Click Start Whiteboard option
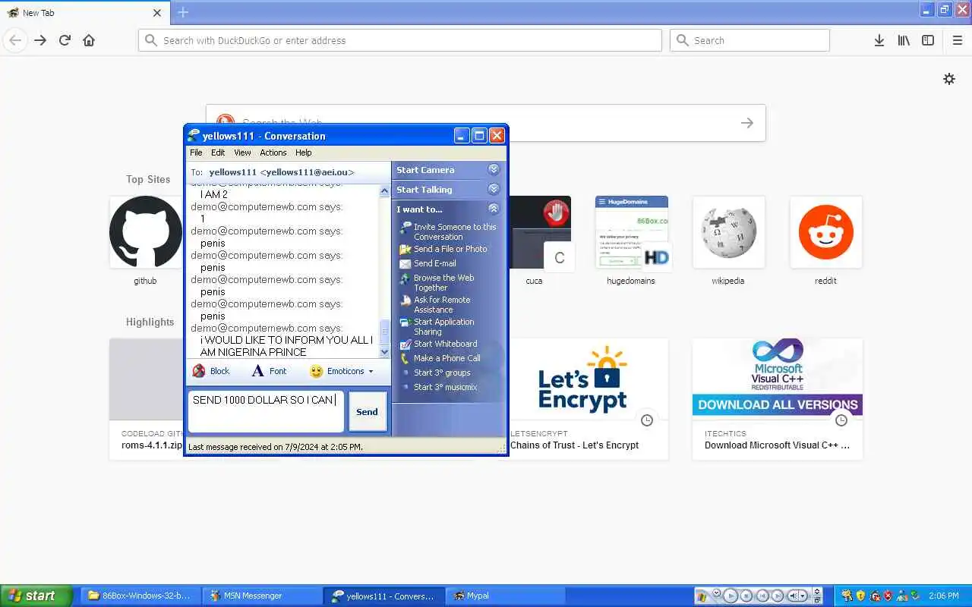The image size is (972, 607). [x=439, y=344]
